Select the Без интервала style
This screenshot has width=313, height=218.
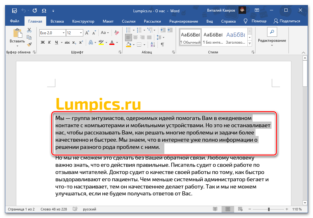[213, 37]
